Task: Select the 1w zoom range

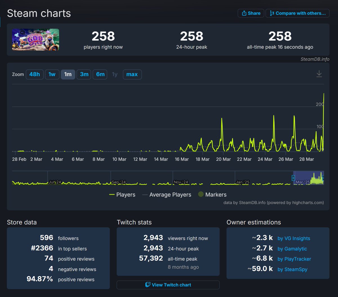Action: point(52,74)
